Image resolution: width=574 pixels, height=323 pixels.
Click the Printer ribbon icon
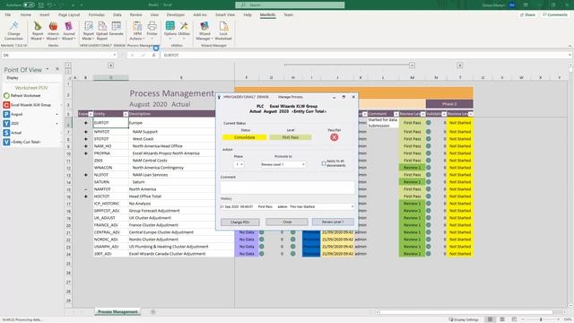tap(152, 26)
